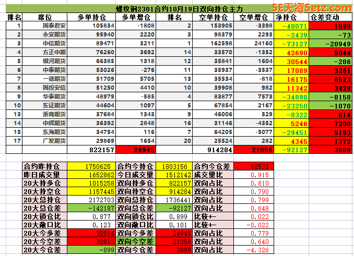
Task: Select the 多单持仓 column header
Action: click(x=91, y=17)
